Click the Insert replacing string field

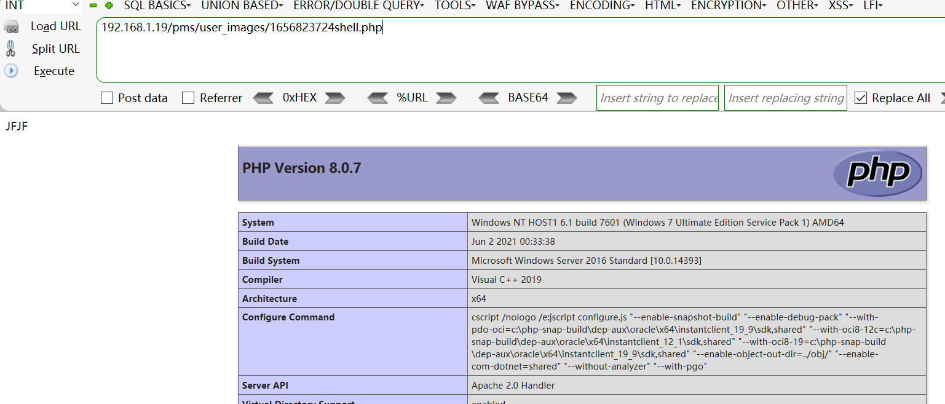coord(786,98)
